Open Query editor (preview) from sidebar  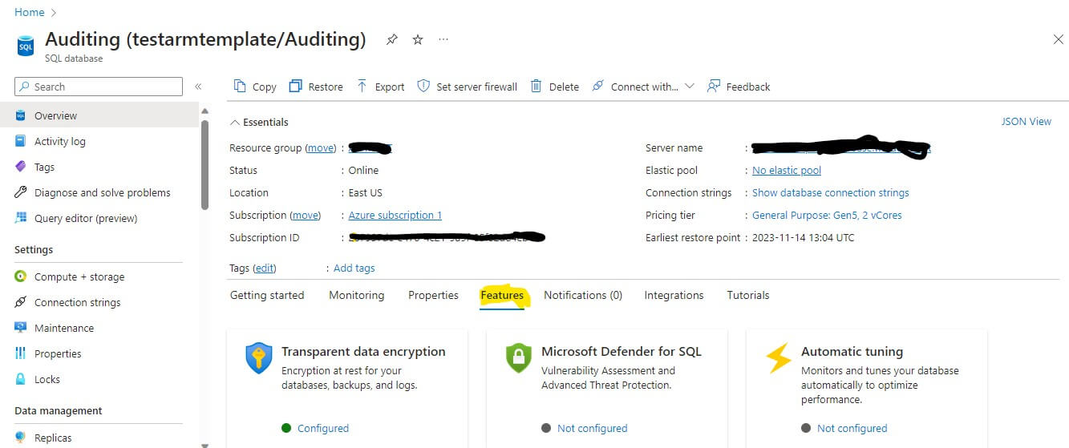[x=86, y=218]
